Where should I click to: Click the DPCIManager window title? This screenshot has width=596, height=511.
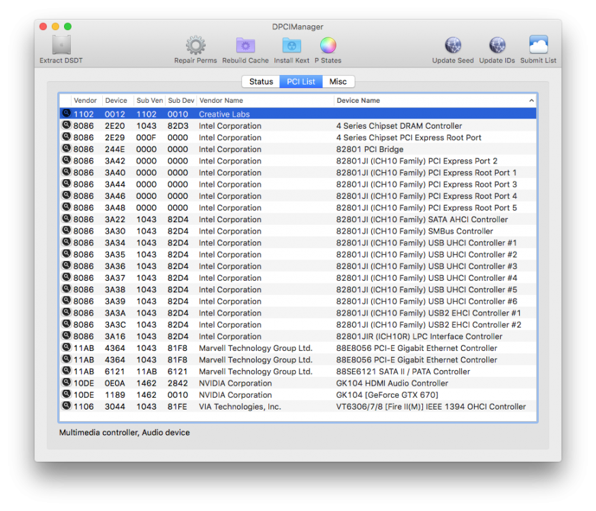[x=298, y=27]
